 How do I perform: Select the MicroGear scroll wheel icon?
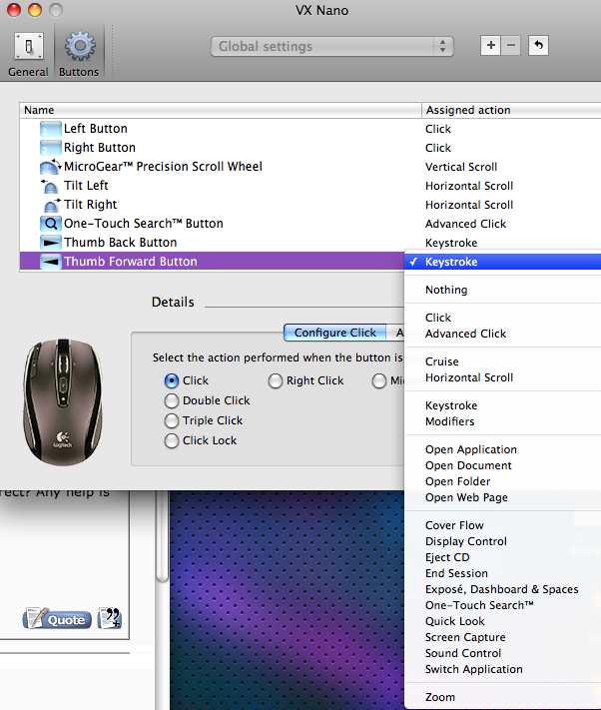click(50, 167)
